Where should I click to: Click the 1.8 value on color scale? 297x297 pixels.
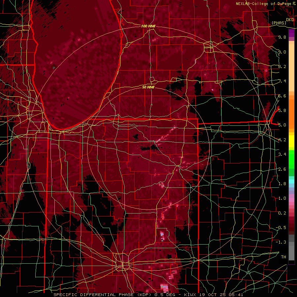pos(282,183)
